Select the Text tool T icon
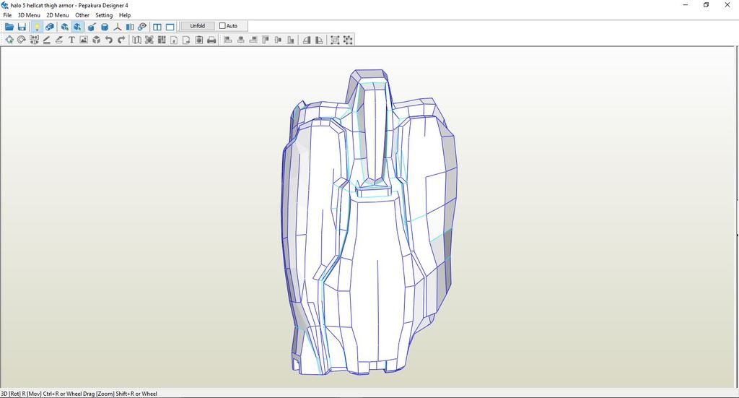The width and height of the screenshot is (739, 398). [x=71, y=40]
